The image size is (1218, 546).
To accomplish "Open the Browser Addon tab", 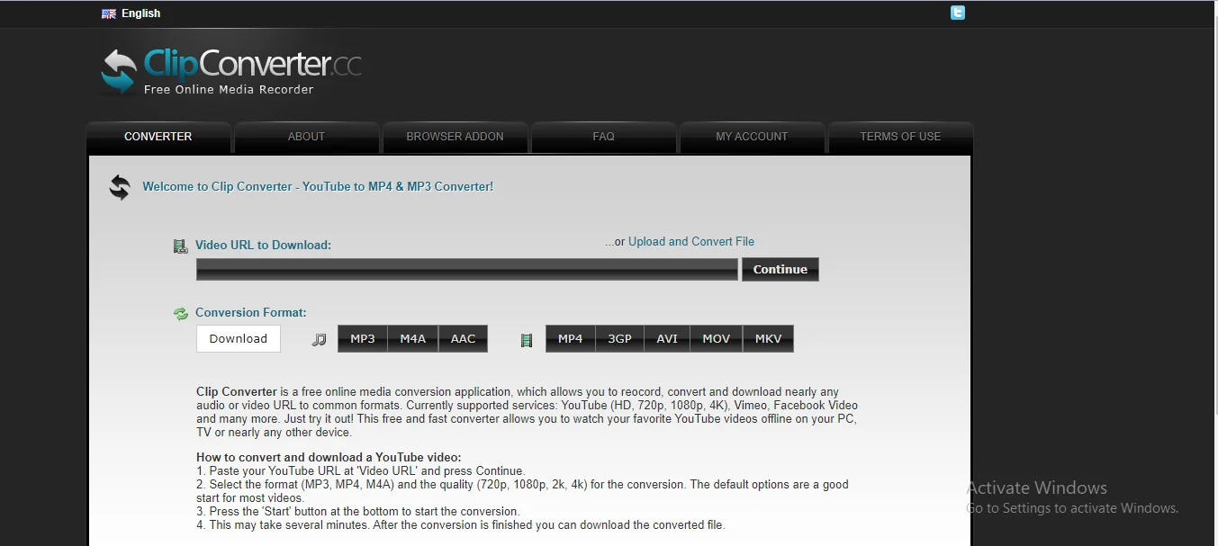I will tap(455, 137).
